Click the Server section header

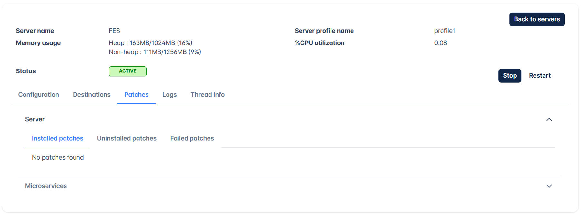(35, 119)
